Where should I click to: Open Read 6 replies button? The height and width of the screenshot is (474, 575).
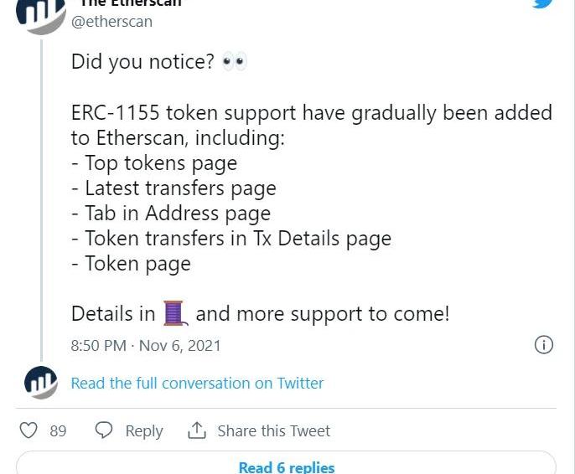(286, 465)
